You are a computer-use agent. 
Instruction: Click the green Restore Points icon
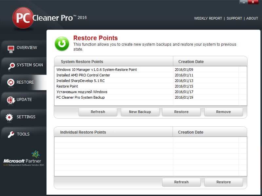pyautogui.click(x=62, y=43)
